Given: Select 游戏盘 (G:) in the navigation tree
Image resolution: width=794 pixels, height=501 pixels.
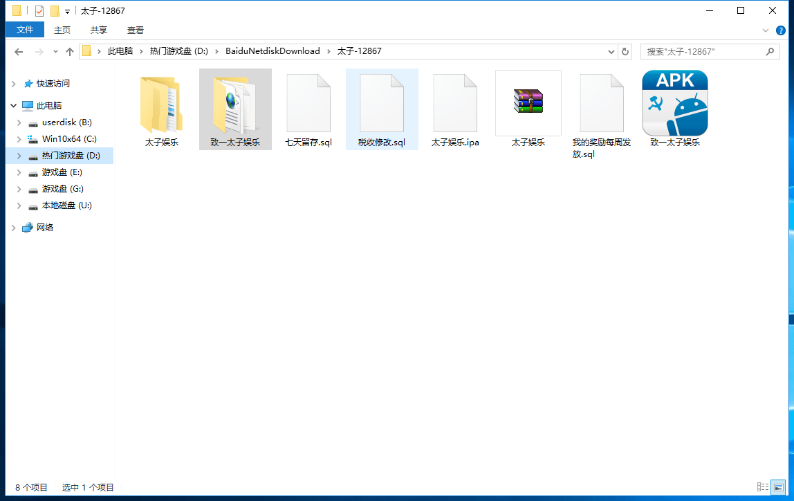Looking at the screenshot, I should click(x=63, y=189).
